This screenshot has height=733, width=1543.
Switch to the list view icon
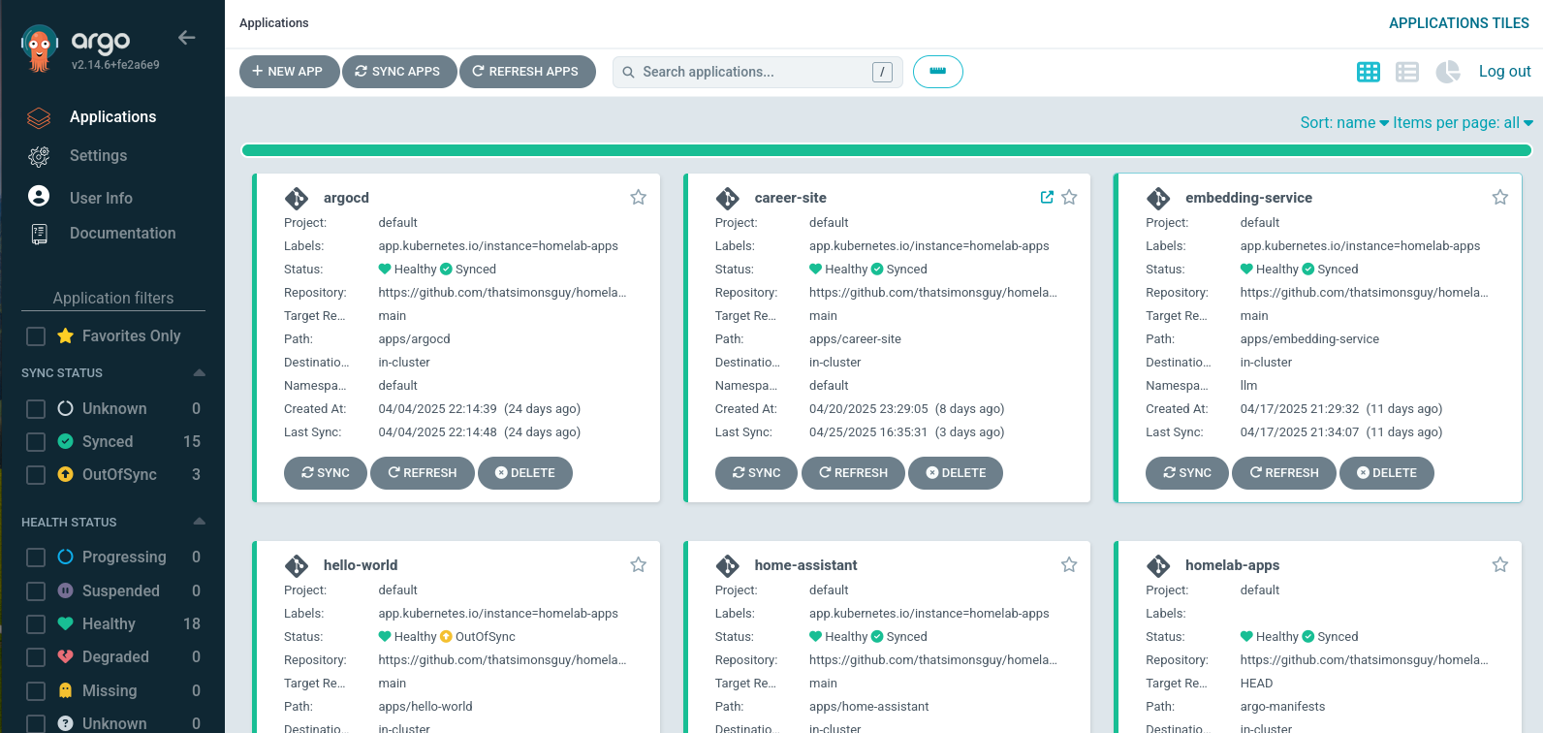pos(1406,72)
